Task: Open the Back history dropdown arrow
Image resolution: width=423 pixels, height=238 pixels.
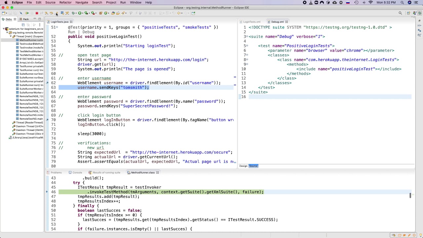Action: click(182, 13)
